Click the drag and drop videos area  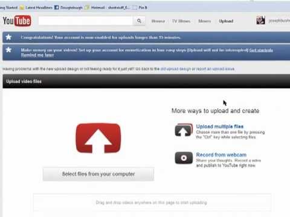tap(152, 203)
